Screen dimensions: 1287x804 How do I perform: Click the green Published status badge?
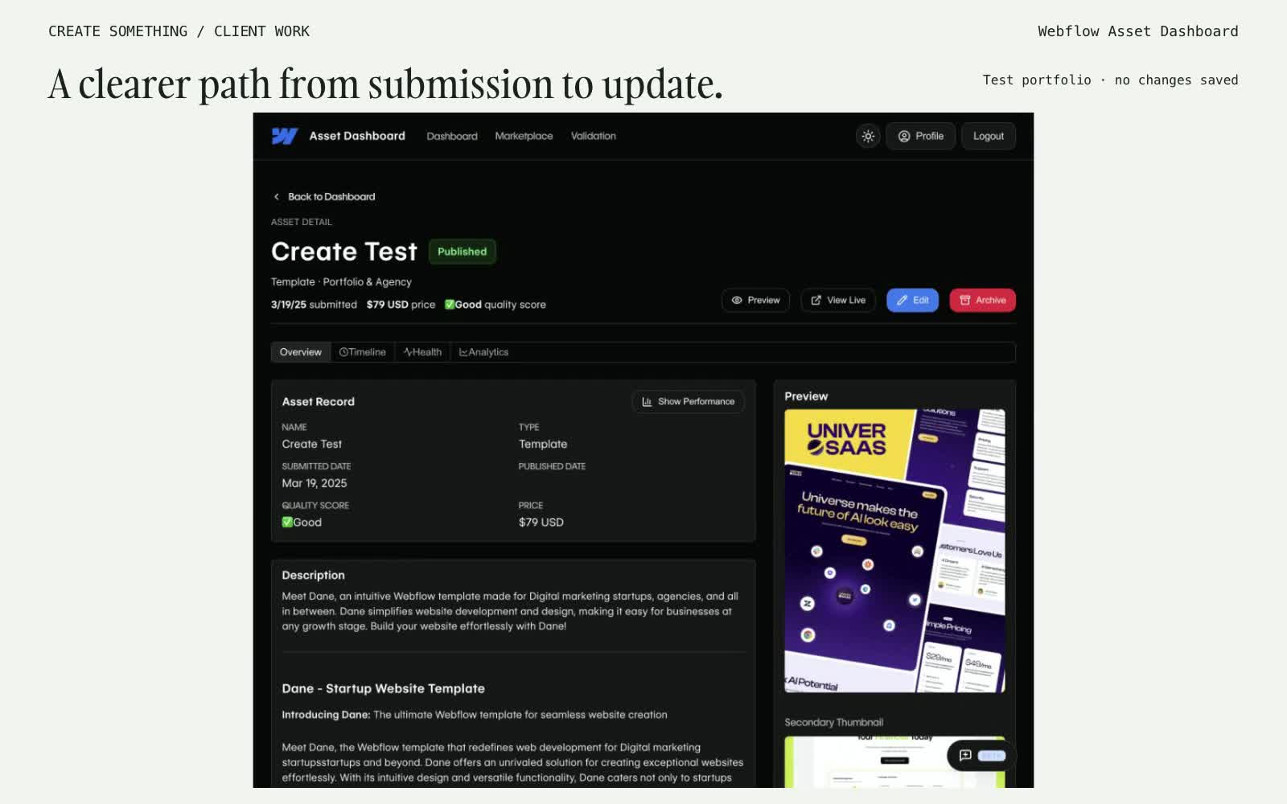pyautogui.click(x=463, y=252)
